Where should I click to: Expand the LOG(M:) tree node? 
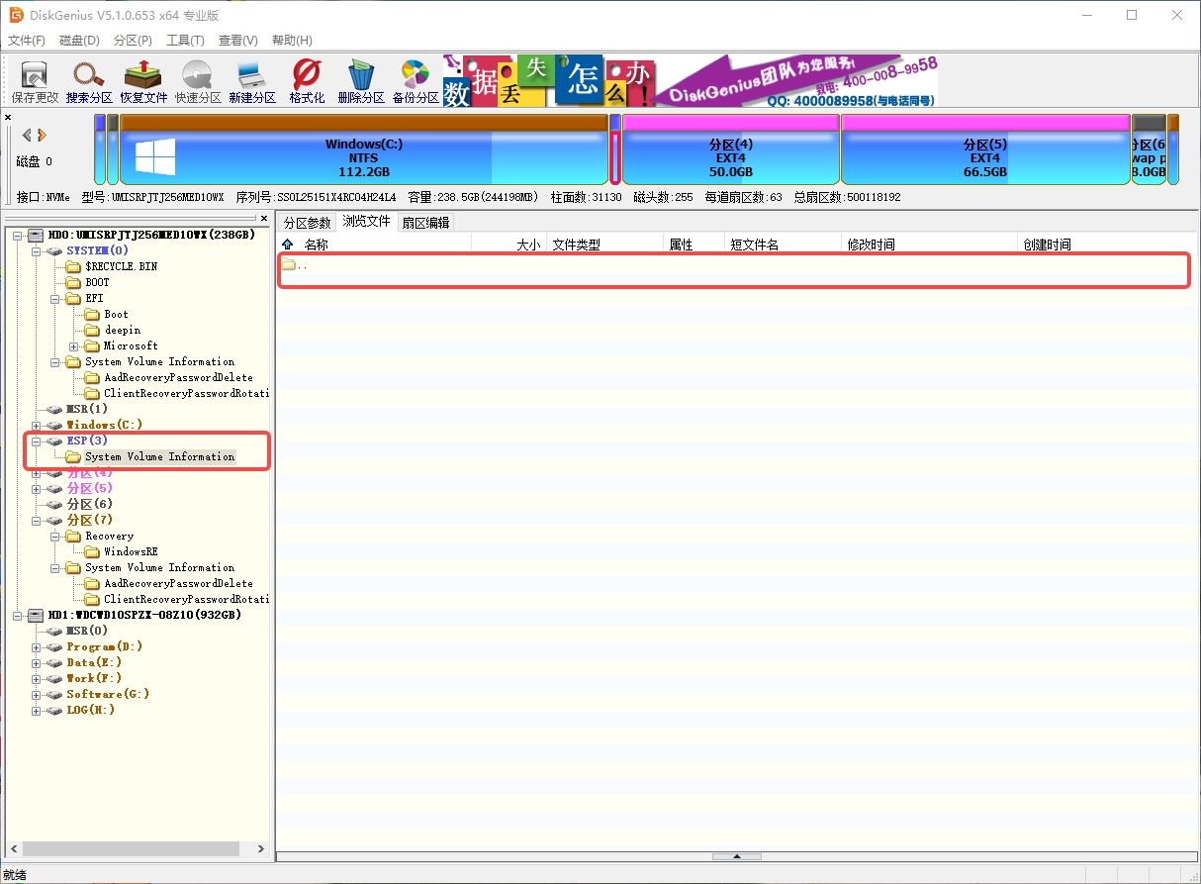coord(37,710)
